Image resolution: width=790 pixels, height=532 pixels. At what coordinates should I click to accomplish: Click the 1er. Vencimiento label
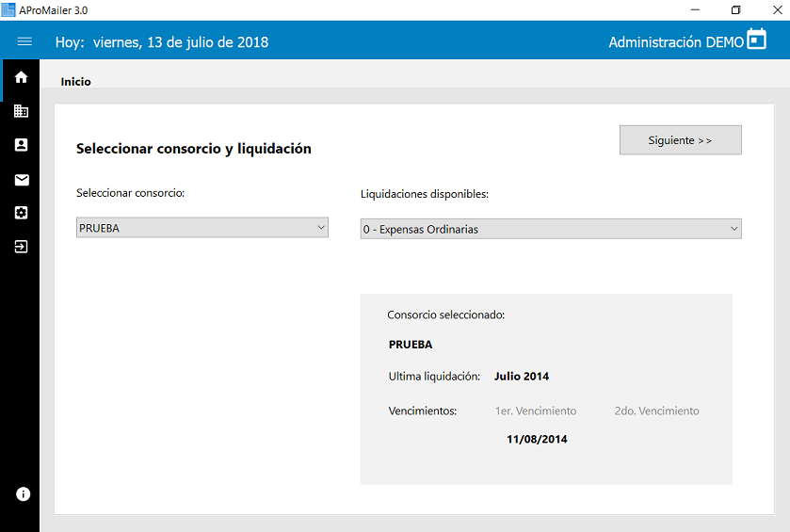(x=536, y=411)
